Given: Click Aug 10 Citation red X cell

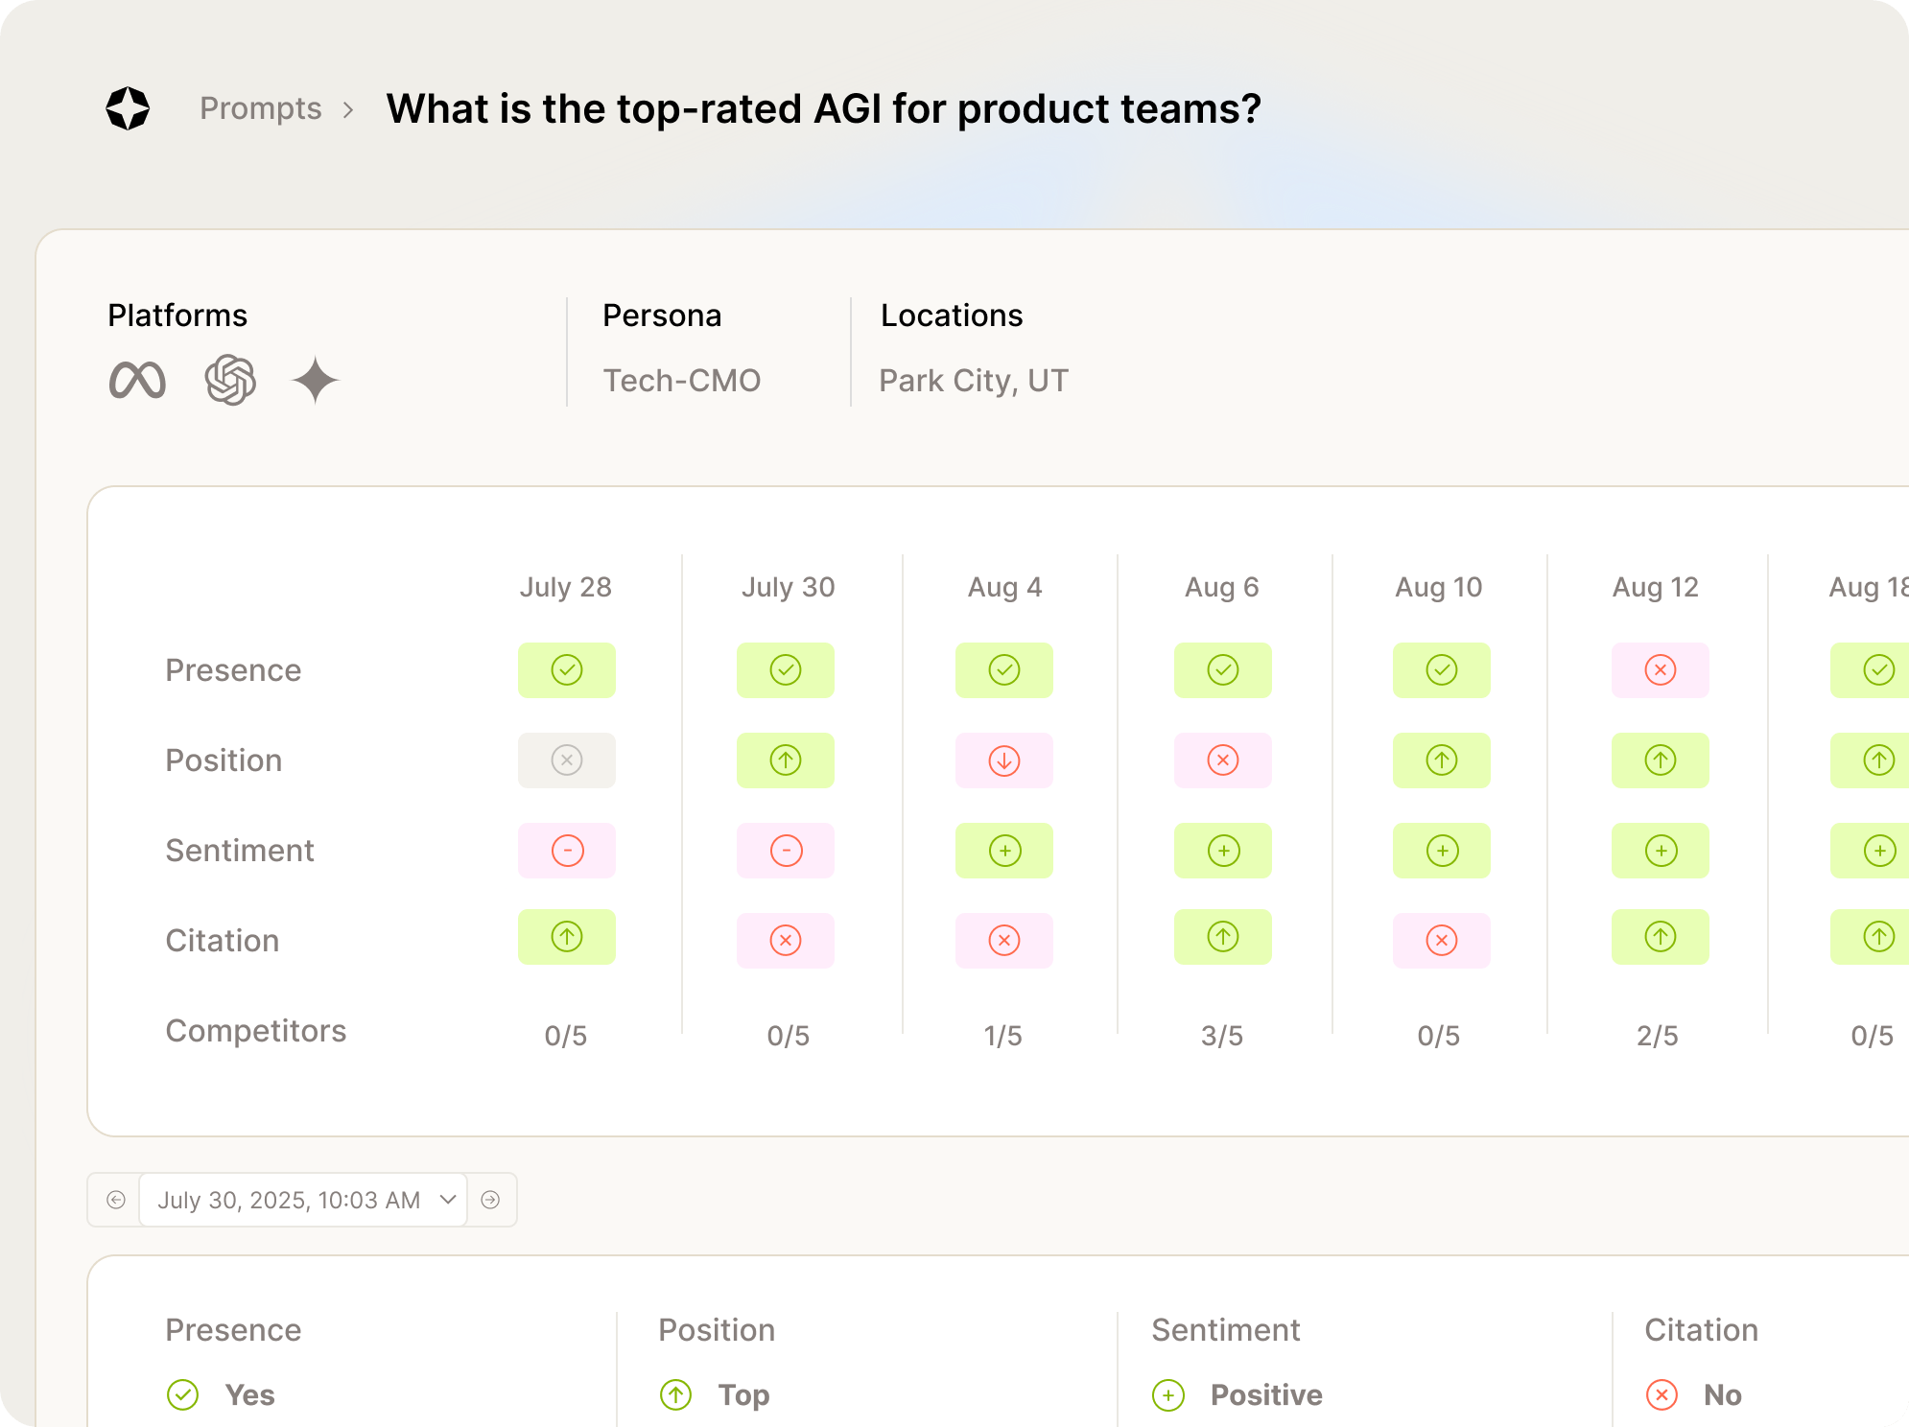Looking at the screenshot, I should 1442,941.
